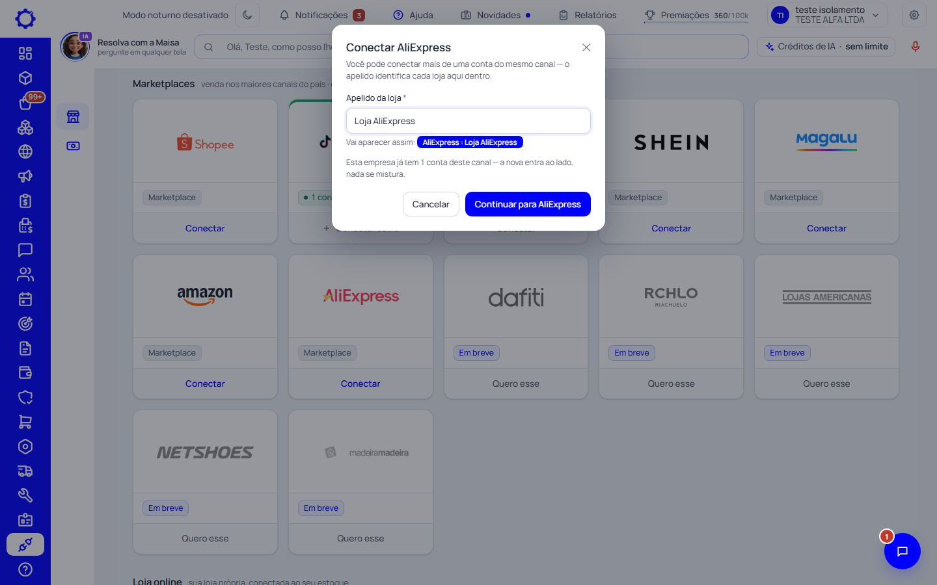Open the wrench tools icon in sidebar
Screen dimensions: 937x585
pos(25,495)
